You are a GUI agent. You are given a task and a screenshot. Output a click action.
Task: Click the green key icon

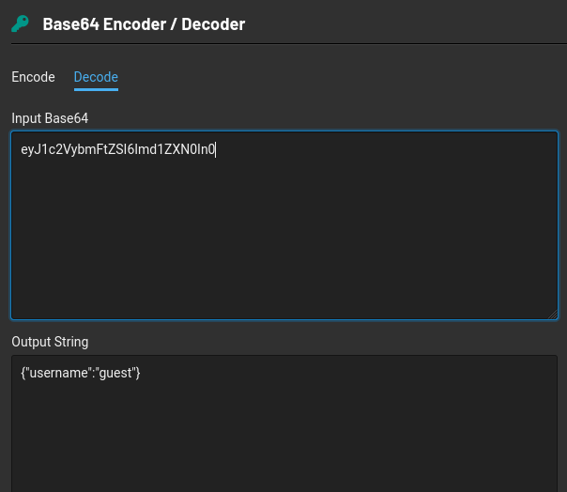click(x=20, y=23)
